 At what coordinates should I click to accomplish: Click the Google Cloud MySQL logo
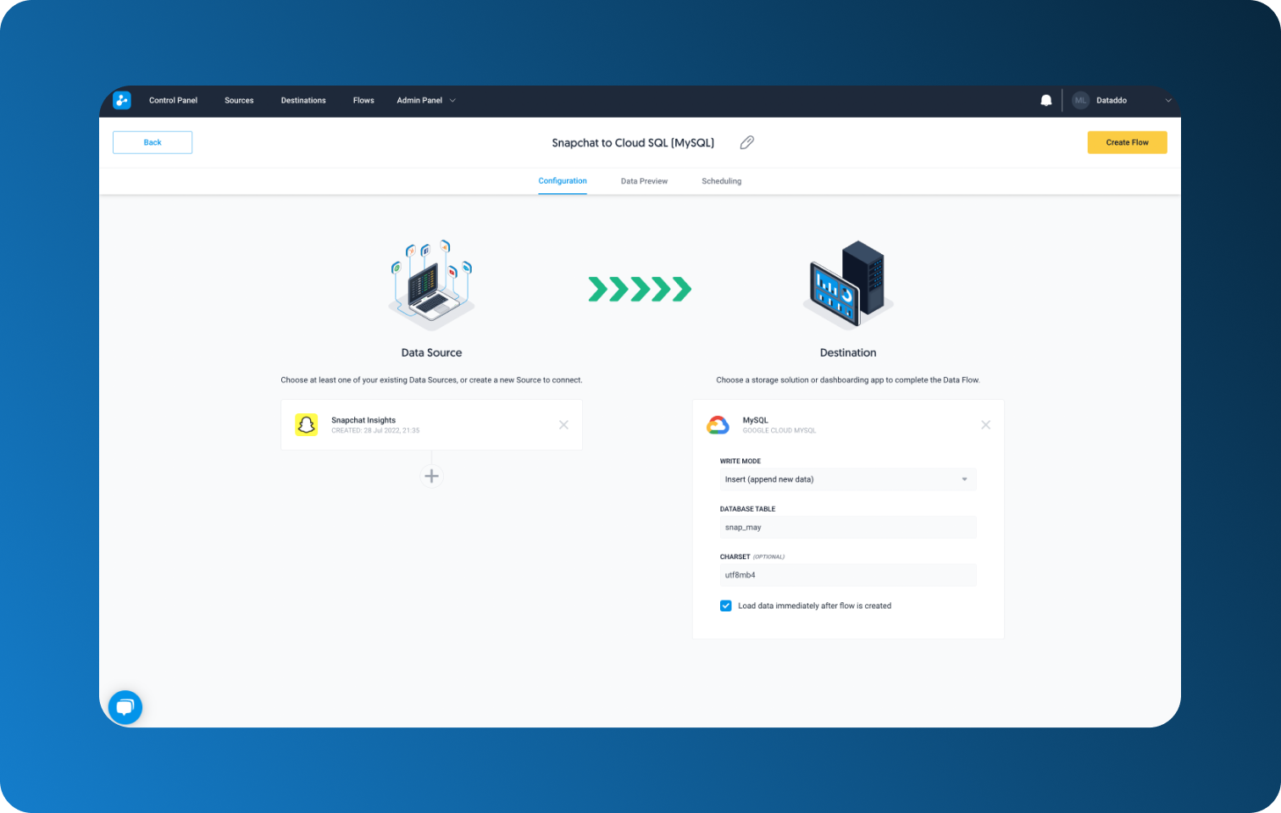click(718, 425)
